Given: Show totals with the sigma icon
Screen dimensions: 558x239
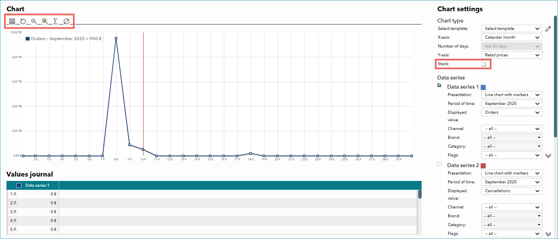Looking at the screenshot, I should [56, 21].
